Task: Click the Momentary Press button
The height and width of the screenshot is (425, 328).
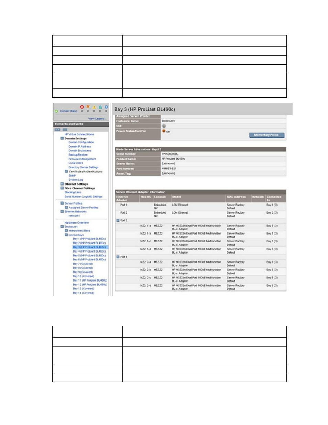Action: tap(266, 135)
